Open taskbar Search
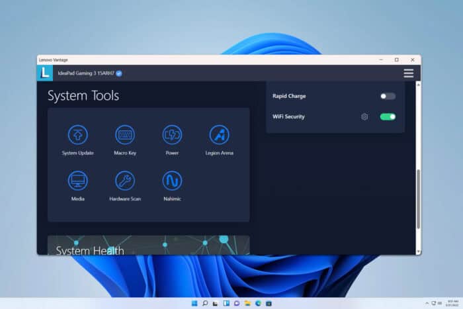 [x=205, y=304]
